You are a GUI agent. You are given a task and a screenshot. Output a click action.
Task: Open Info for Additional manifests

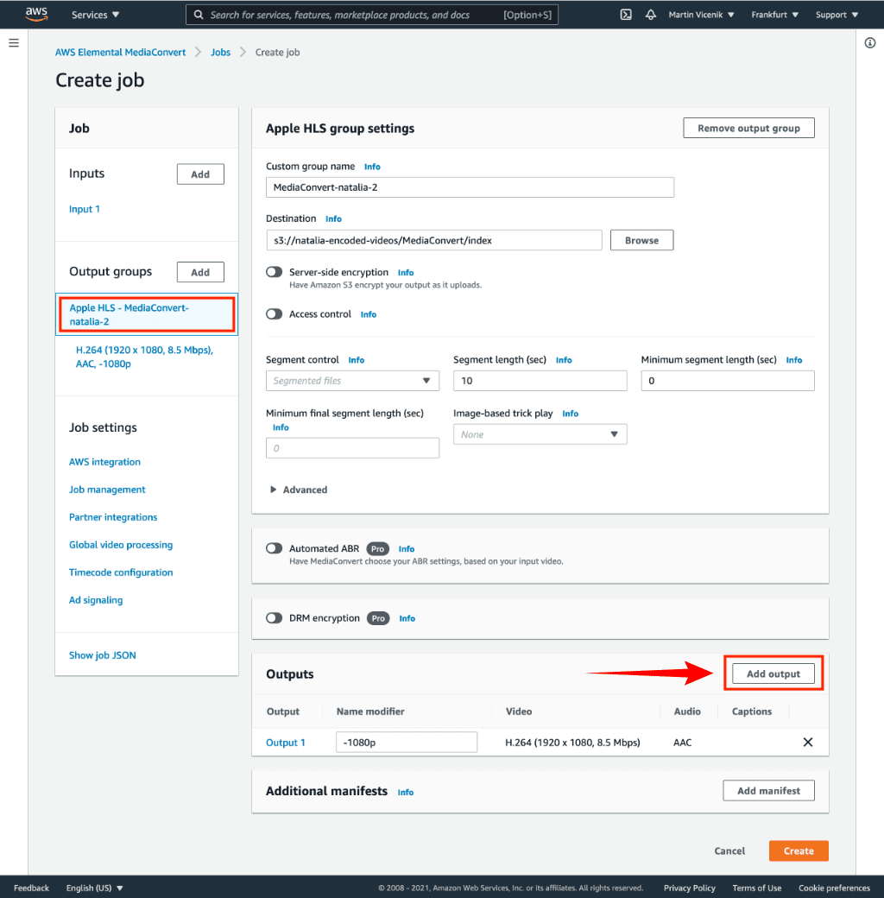click(406, 792)
